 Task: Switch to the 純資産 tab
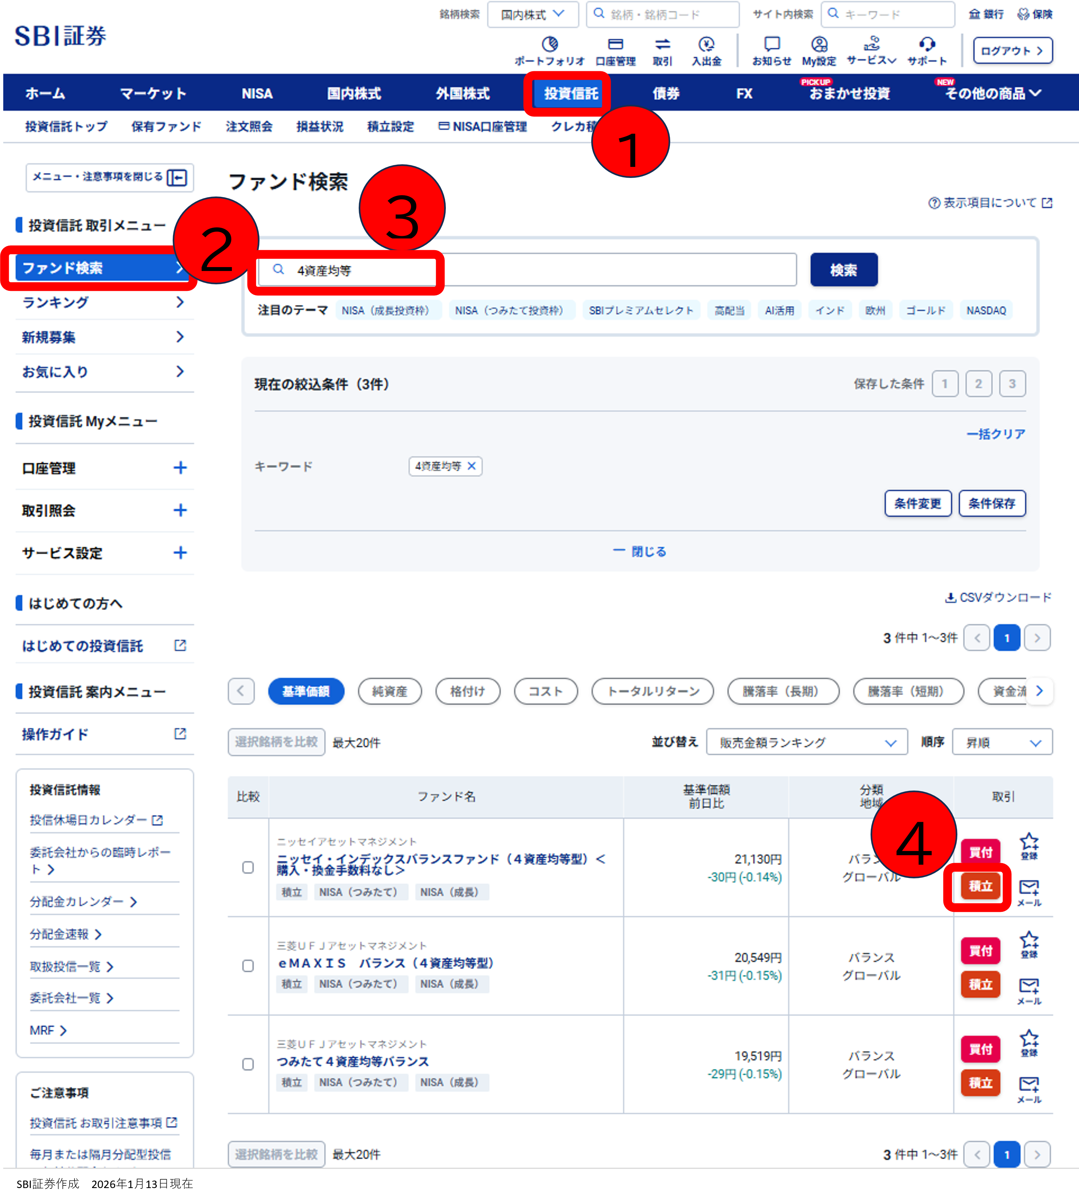(390, 691)
